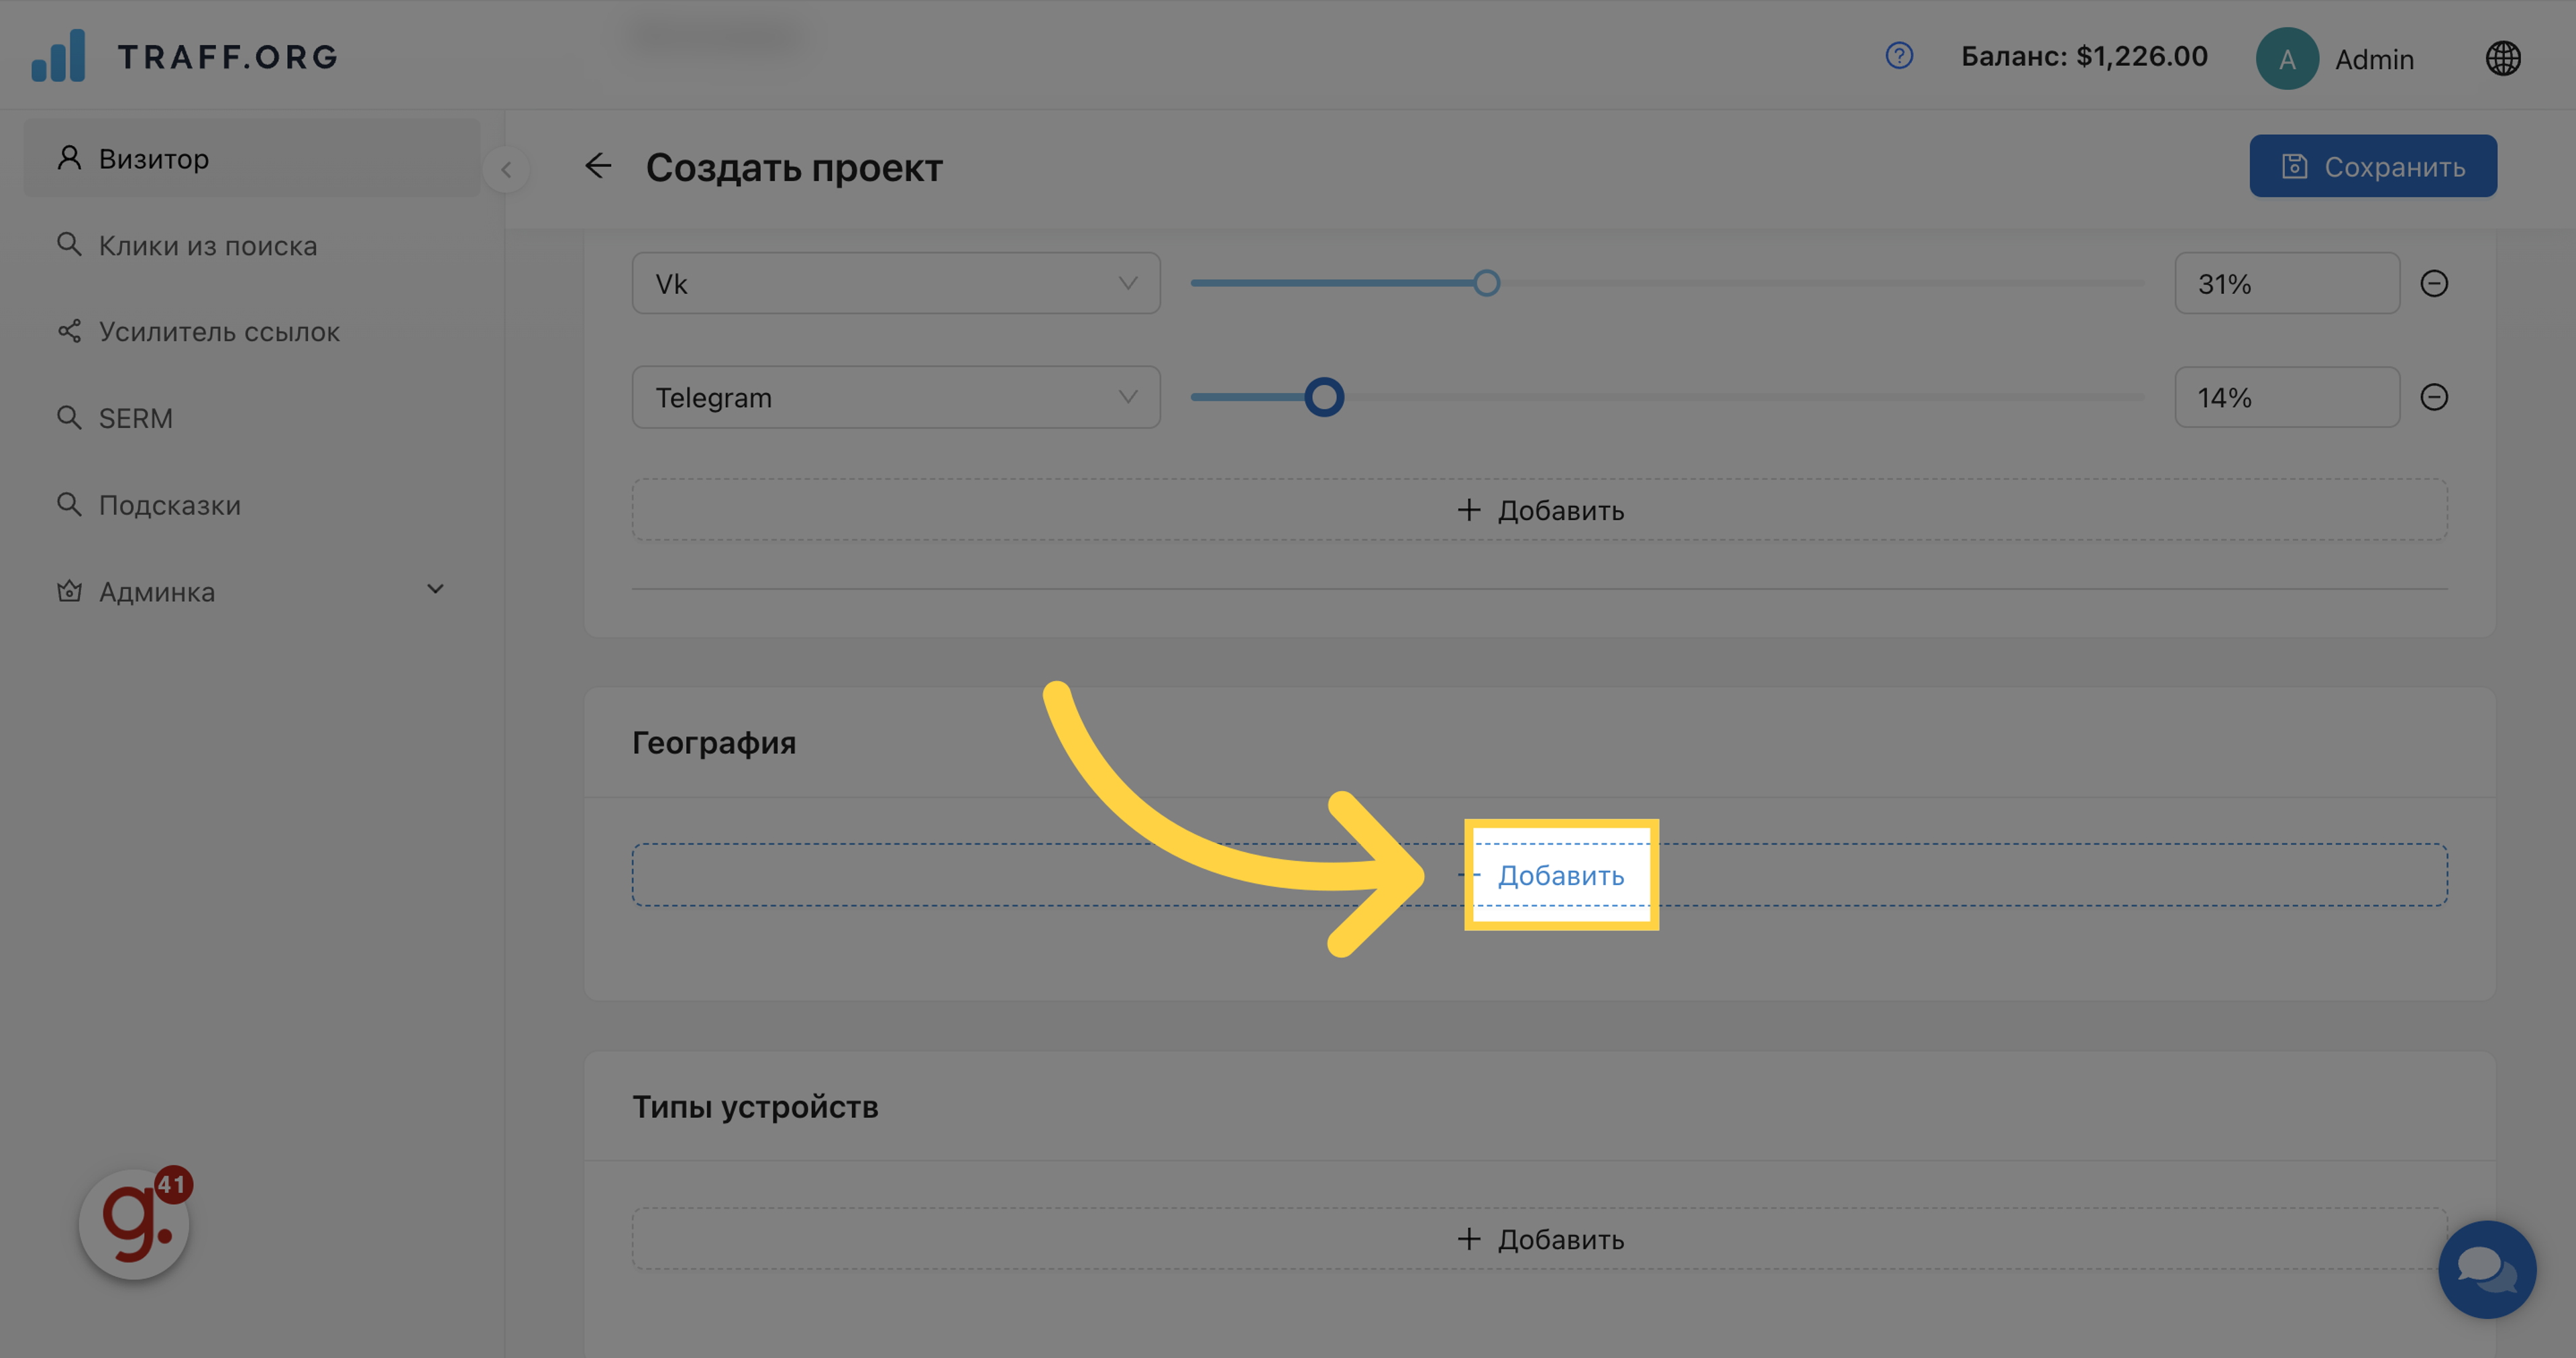Remove the Vk source with minus icon

tap(2435, 283)
